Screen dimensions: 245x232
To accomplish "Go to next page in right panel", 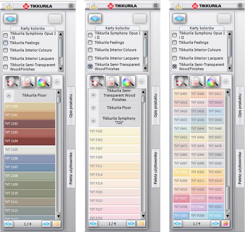I will 216,224.
